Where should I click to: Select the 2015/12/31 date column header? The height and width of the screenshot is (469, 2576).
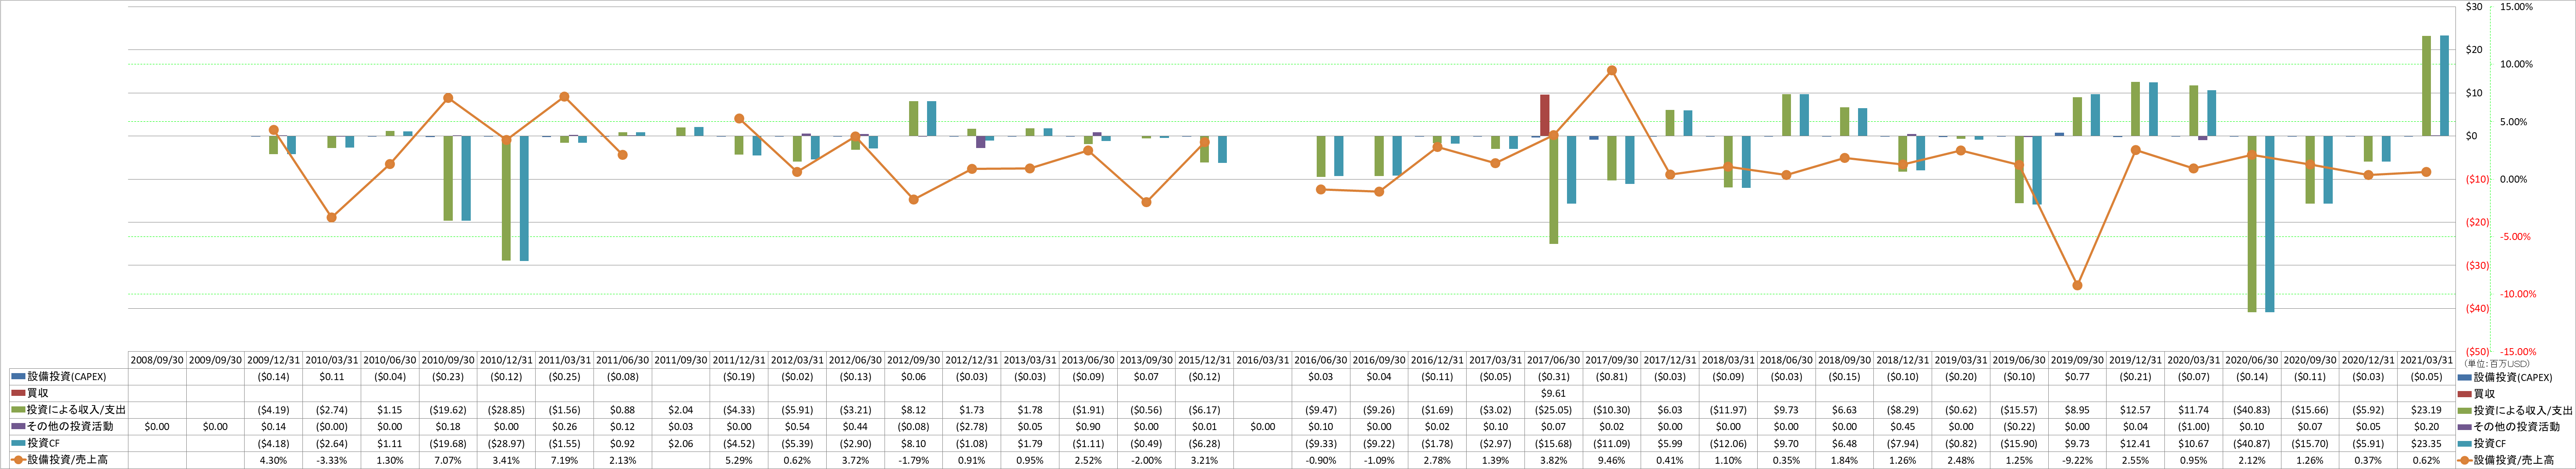click(x=1204, y=360)
